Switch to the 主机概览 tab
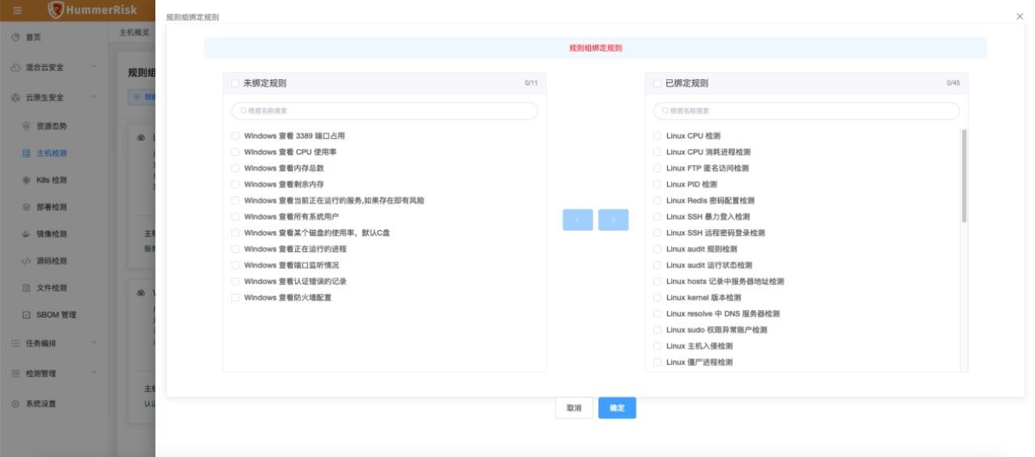 pos(134,33)
